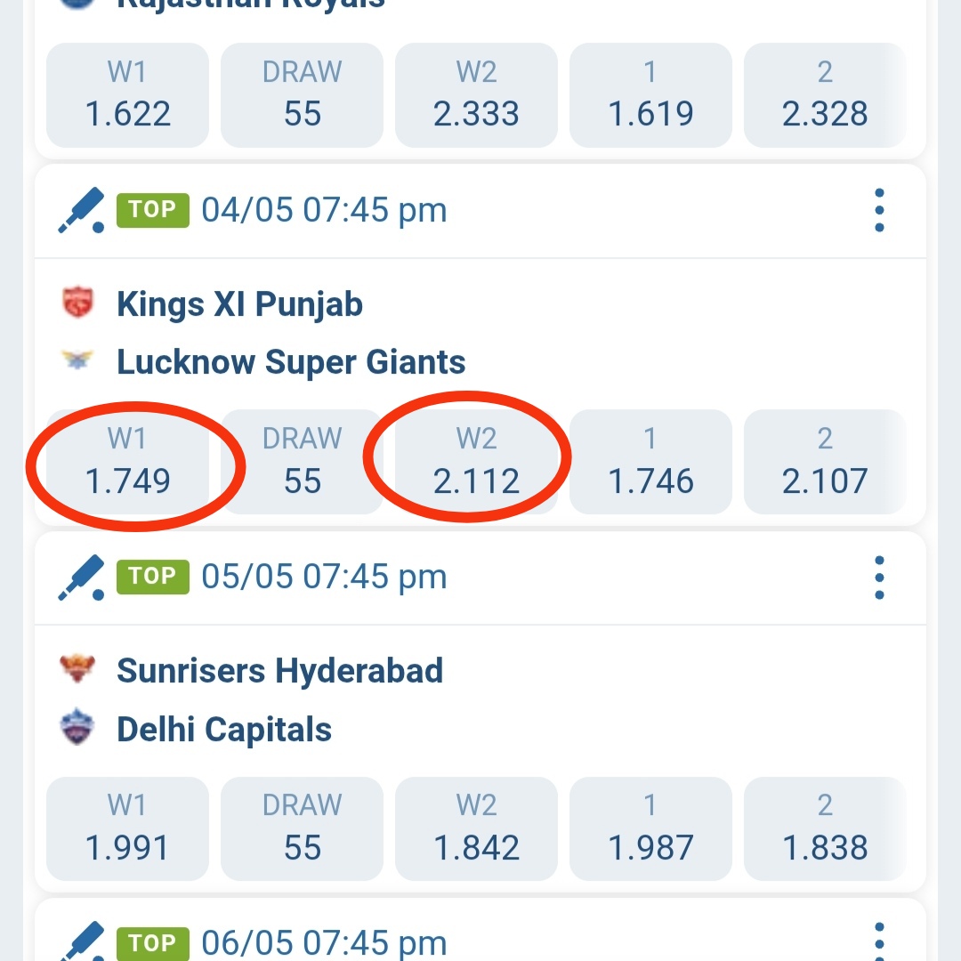The height and width of the screenshot is (961, 961).
Task: Select circled W2 odds 2.112 to bet
Action: click(x=476, y=462)
